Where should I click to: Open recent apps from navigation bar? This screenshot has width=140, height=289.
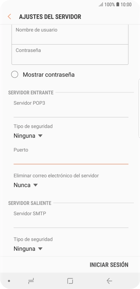[31, 281]
